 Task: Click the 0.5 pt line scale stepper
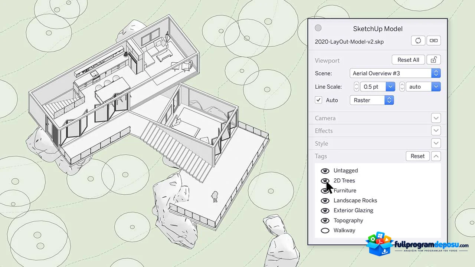356,86
